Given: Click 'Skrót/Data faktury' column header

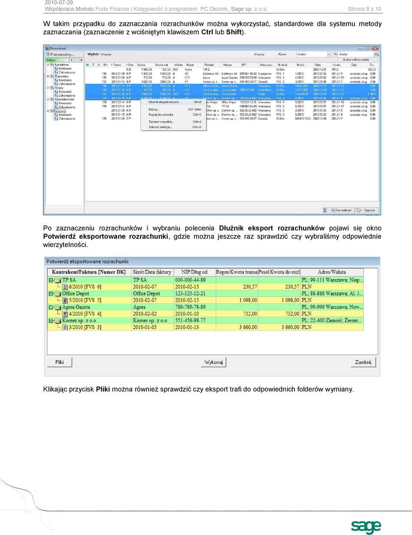Looking at the screenshot, I should (x=152, y=272).
